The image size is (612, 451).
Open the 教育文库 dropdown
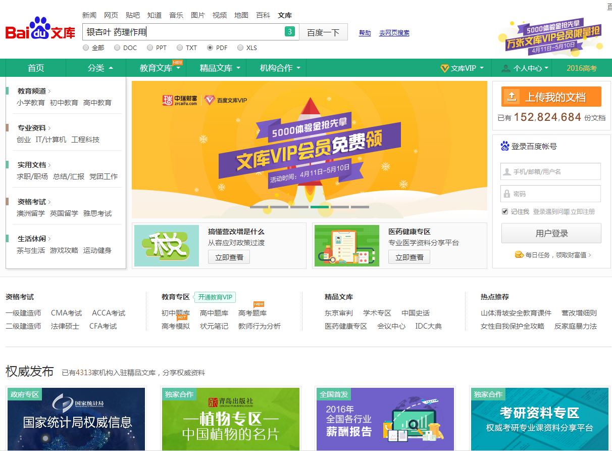(x=160, y=68)
